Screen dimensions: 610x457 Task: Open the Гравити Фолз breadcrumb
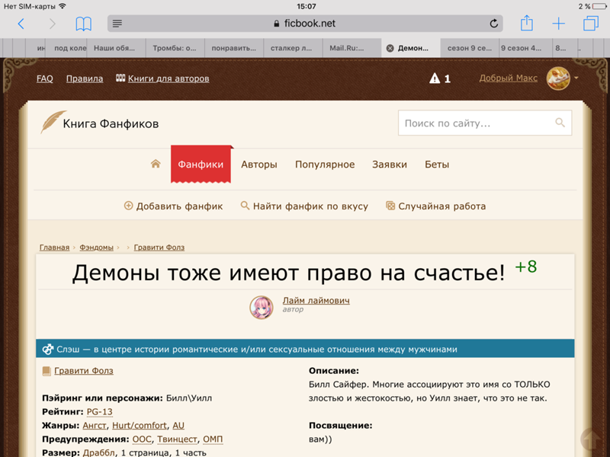click(x=159, y=247)
